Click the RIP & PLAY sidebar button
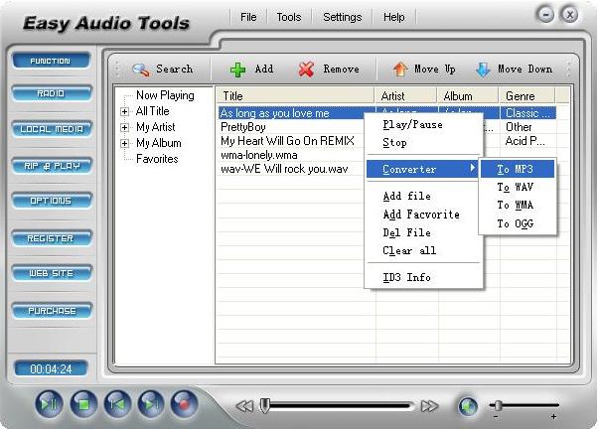This screenshot has width=599, height=431. (x=52, y=166)
